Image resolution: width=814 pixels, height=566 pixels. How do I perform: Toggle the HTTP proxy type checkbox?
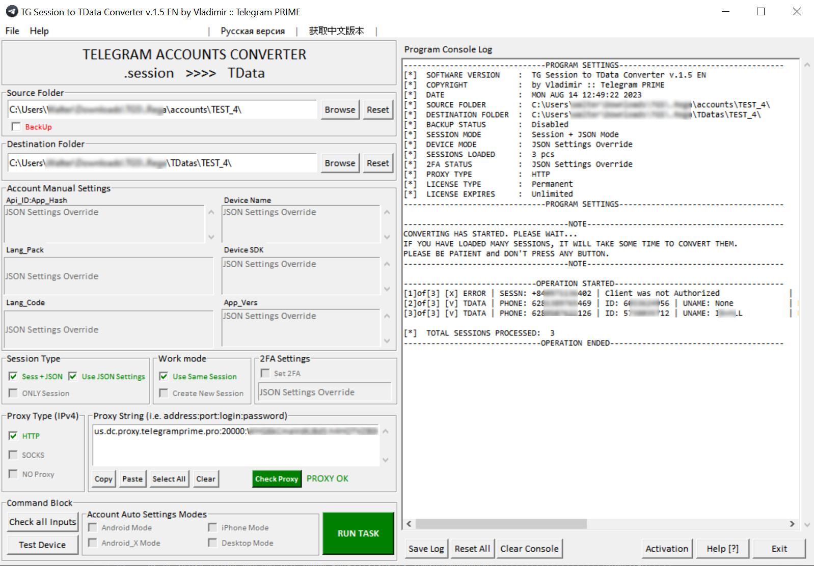click(x=13, y=436)
